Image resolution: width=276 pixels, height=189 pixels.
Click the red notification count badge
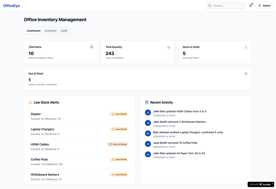pos(252,4)
